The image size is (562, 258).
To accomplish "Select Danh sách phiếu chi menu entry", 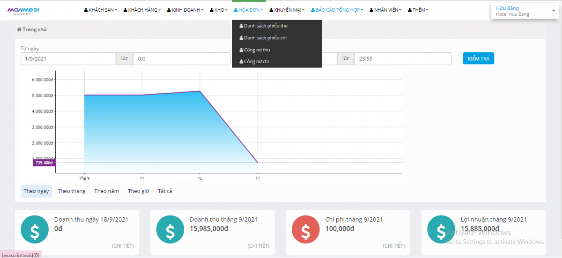I will point(265,38).
